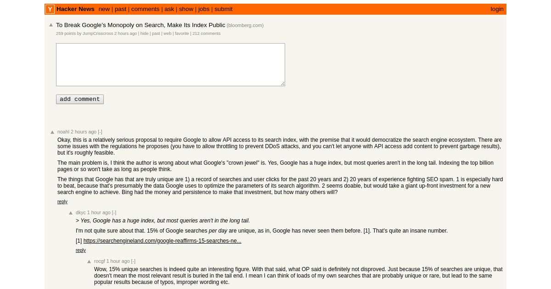Reply to noahl's comment
551x289 pixels.
62,202
